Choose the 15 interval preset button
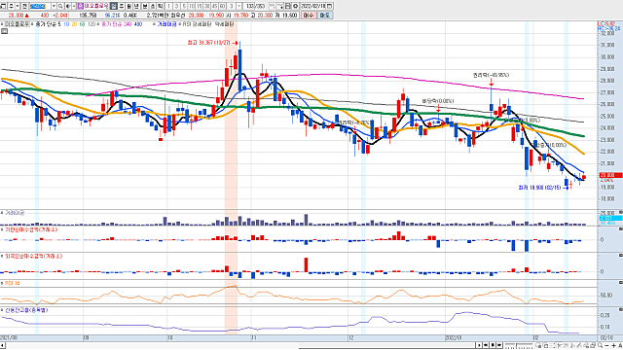Screen dimensions: 623x350 (x=199, y=7)
